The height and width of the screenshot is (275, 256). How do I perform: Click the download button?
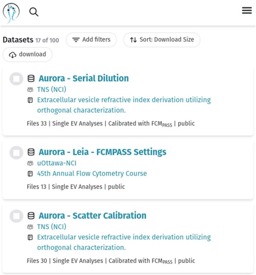(x=27, y=55)
